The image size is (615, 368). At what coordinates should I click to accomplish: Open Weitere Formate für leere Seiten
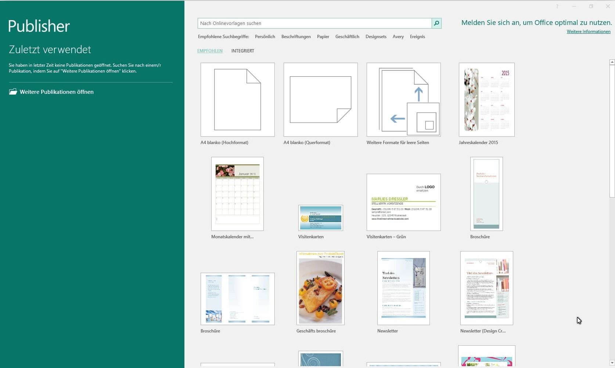coord(404,100)
